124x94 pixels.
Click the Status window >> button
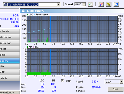pos(10,92)
